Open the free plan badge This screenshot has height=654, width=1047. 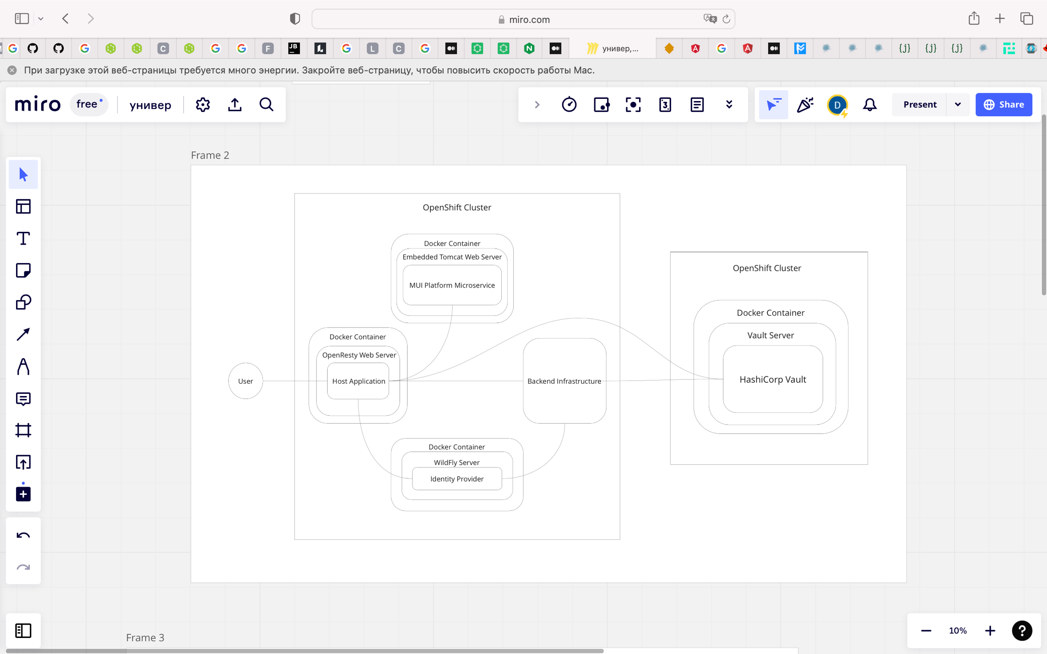89,105
